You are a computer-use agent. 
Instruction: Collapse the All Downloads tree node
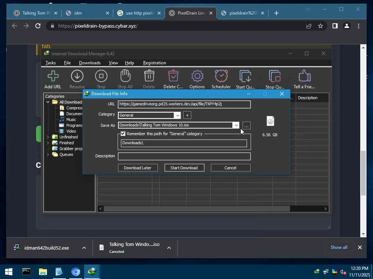coord(48,102)
